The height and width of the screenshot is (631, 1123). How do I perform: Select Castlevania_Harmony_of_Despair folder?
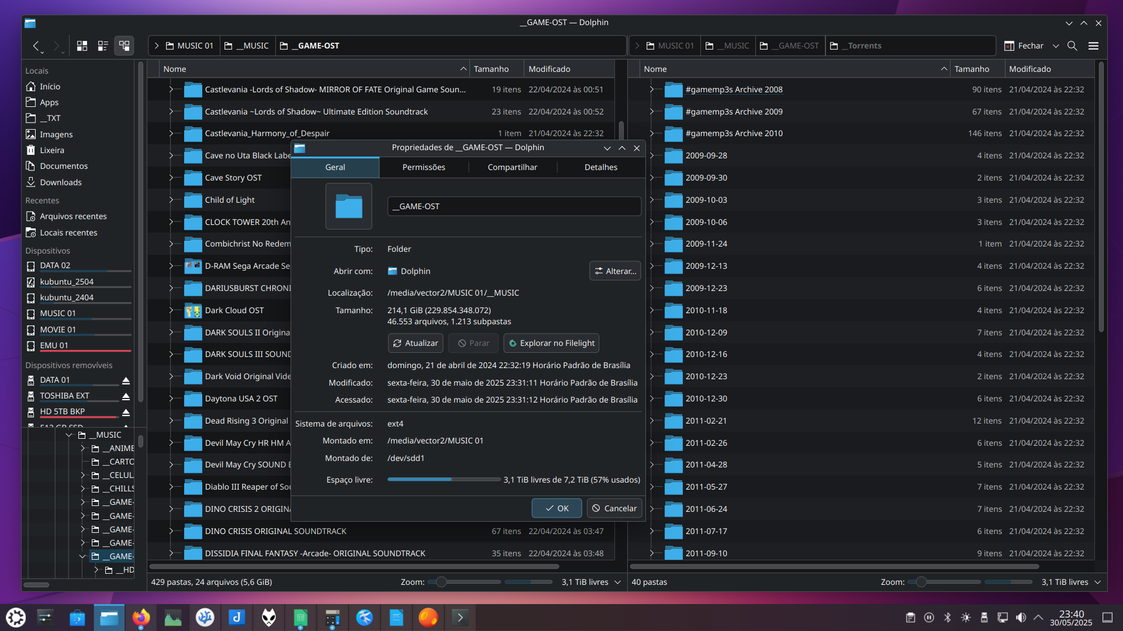click(x=267, y=133)
